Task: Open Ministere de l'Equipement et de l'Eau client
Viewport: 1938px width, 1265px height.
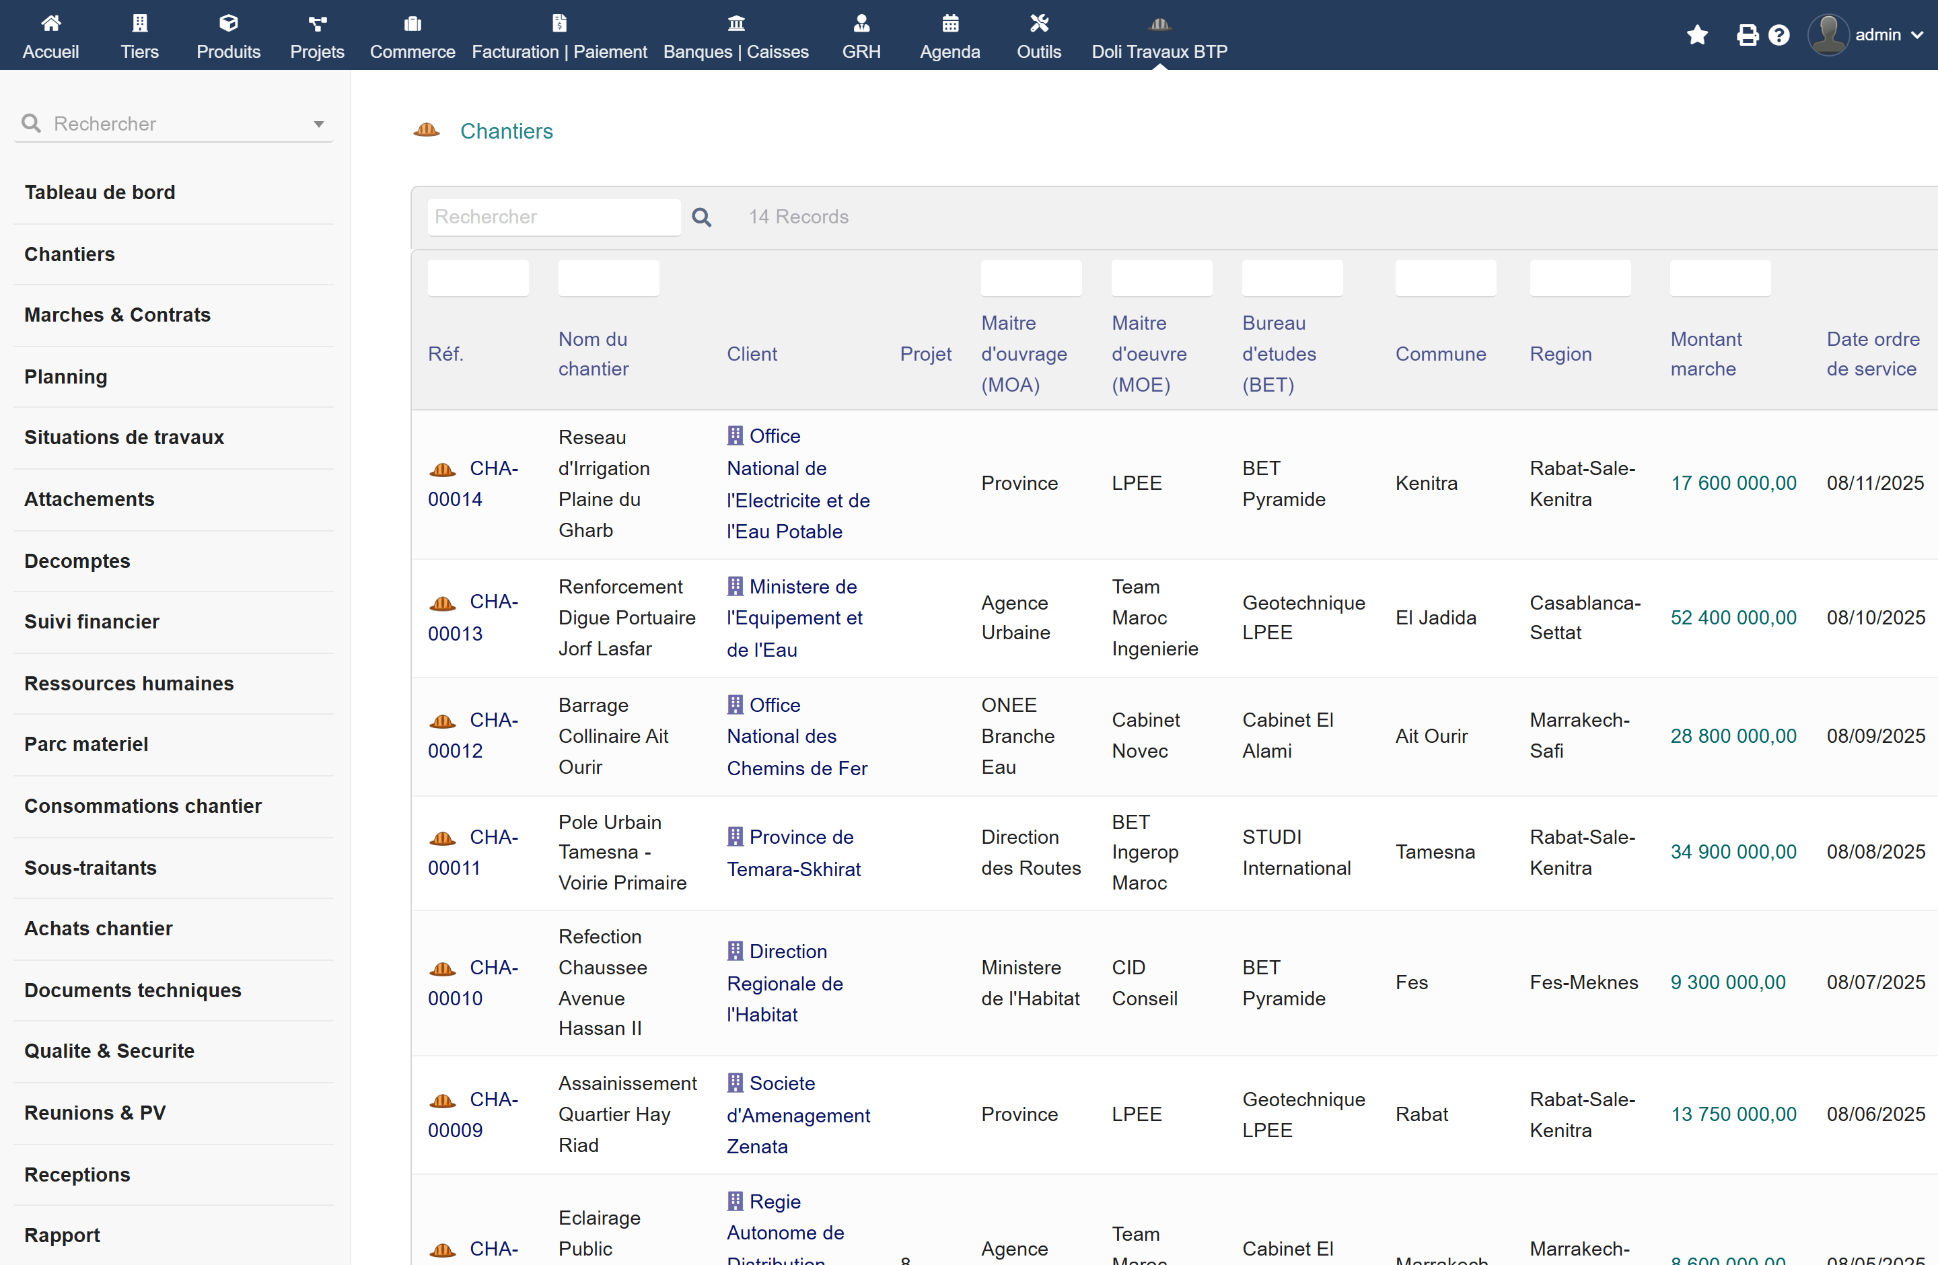Action: (x=794, y=618)
